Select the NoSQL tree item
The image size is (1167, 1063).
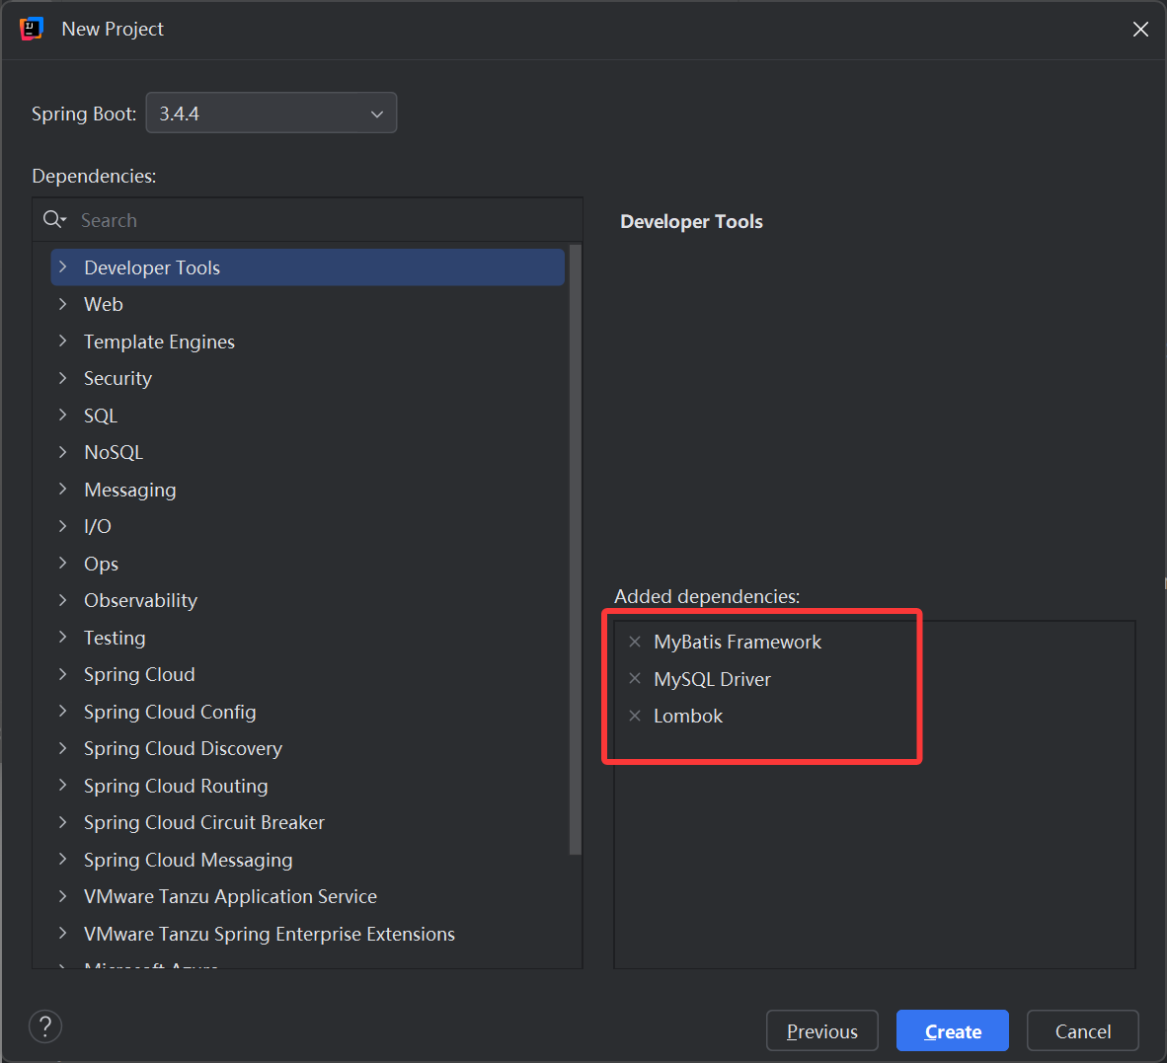307,452
